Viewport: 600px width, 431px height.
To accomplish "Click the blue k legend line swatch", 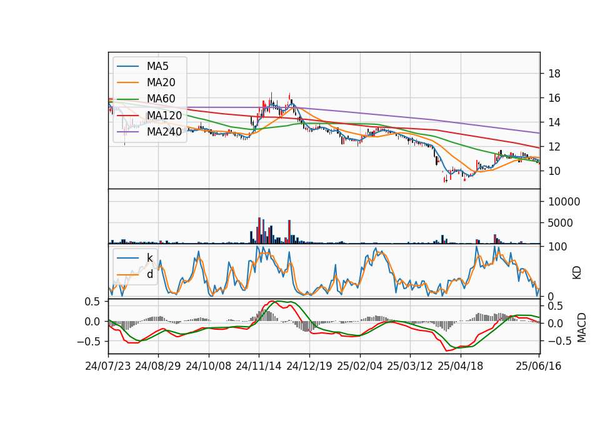I will tap(127, 258).
